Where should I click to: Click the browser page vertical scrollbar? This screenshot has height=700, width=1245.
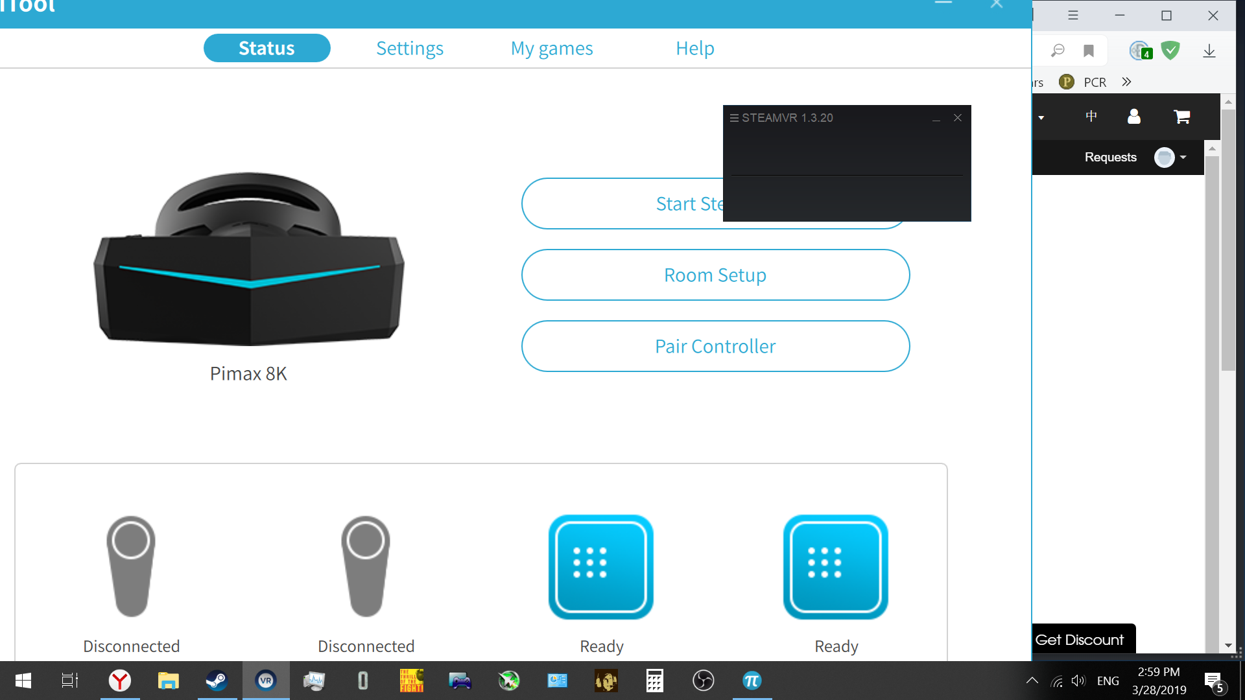[1228, 240]
